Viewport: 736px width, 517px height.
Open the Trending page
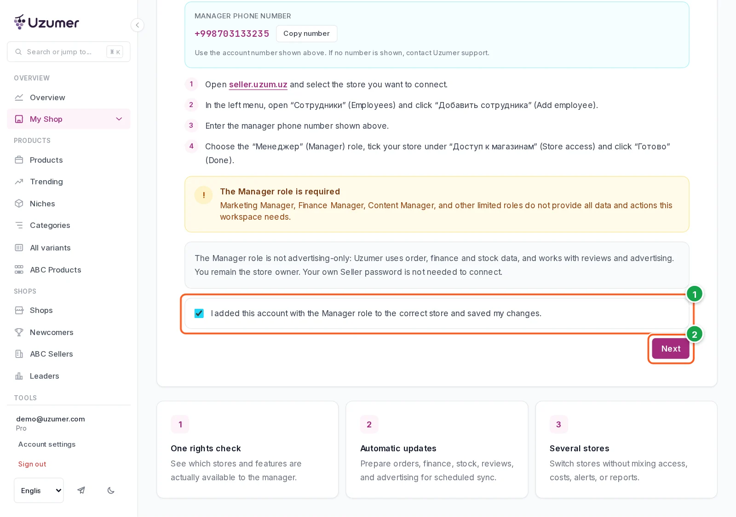[69, 182]
